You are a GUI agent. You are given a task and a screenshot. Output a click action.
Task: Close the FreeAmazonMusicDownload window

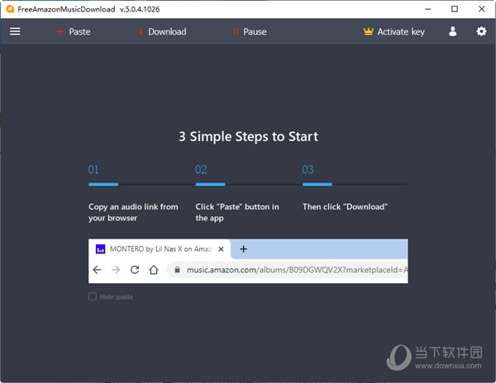481,9
